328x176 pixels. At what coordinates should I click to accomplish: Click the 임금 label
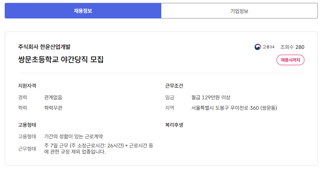[x=170, y=97]
